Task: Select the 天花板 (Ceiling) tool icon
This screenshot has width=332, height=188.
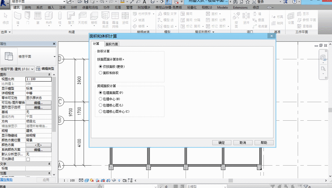Action: (83, 16)
